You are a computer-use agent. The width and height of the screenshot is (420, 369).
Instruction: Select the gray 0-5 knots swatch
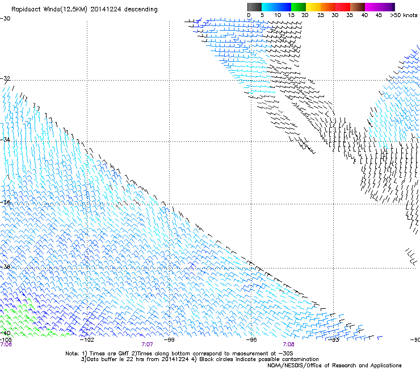[254, 7]
